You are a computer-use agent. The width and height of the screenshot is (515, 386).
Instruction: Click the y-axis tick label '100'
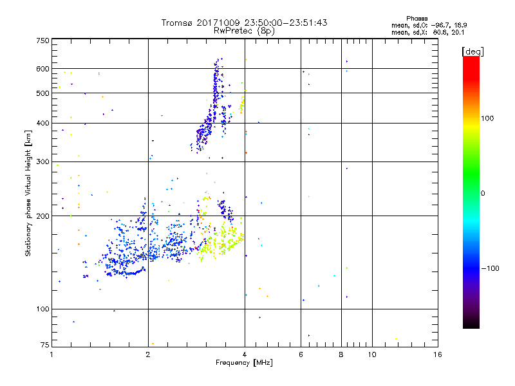coord(42,309)
